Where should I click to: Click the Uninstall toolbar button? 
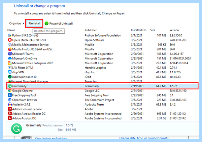click(35, 24)
